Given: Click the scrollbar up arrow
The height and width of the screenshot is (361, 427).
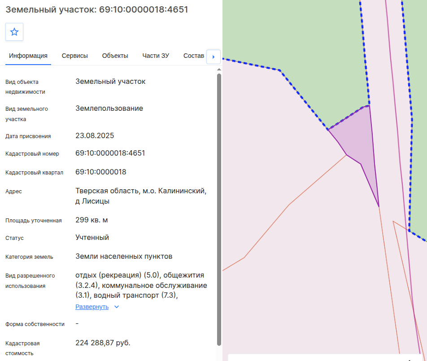Looking at the screenshot, I should tap(219, 70).
